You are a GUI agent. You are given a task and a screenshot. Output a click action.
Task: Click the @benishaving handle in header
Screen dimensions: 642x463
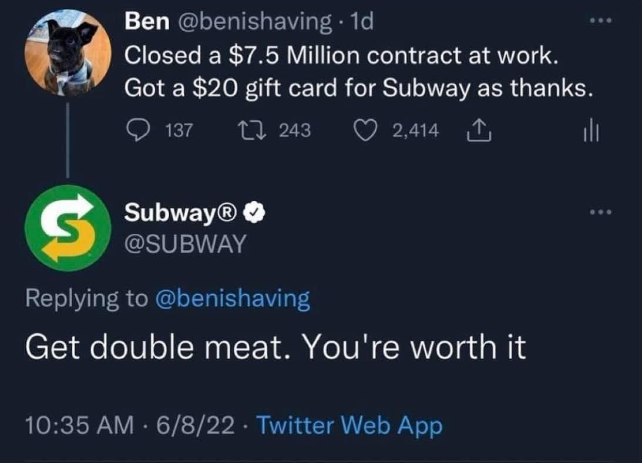pyautogui.click(x=254, y=21)
